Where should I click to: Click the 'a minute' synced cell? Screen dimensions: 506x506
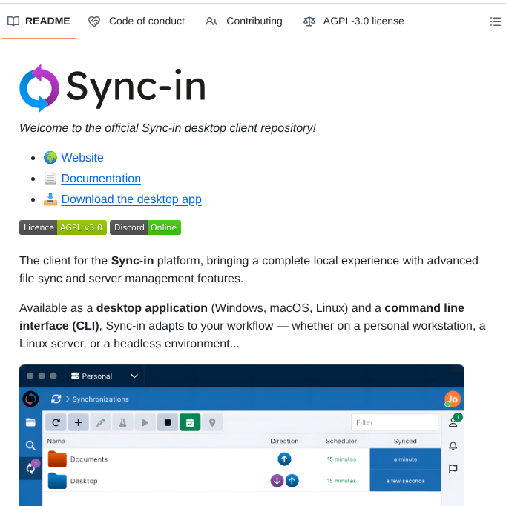click(x=406, y=459)
